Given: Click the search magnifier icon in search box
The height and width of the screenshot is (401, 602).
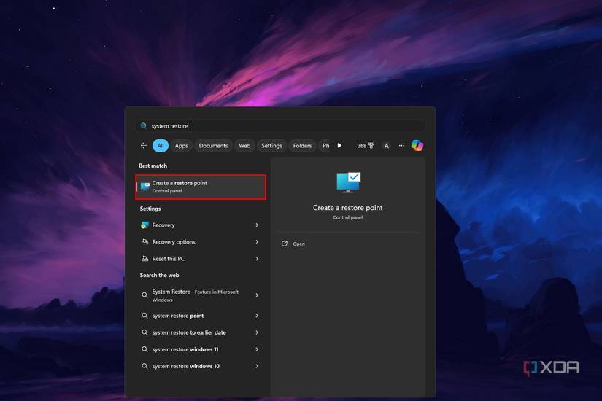Looking at the screenshot, I should pos(144,126).
